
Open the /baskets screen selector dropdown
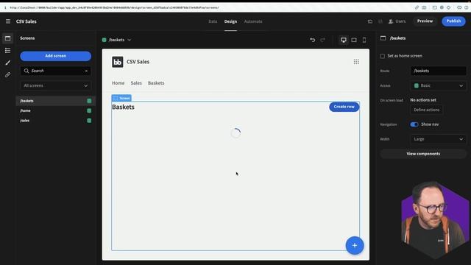tap(116, 40)
